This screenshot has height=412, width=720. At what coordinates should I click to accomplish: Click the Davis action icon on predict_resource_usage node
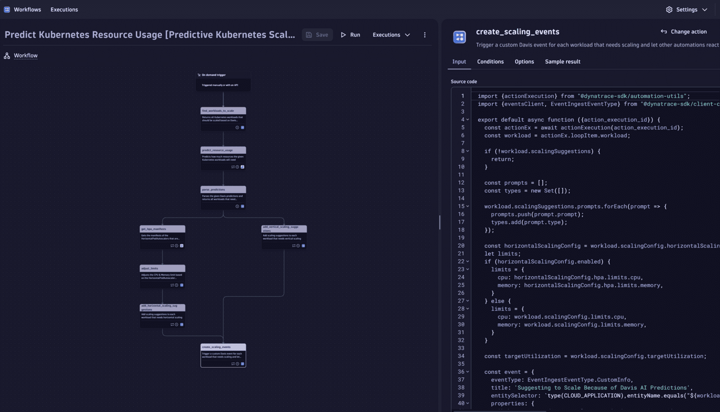click(x=242, y=167)
